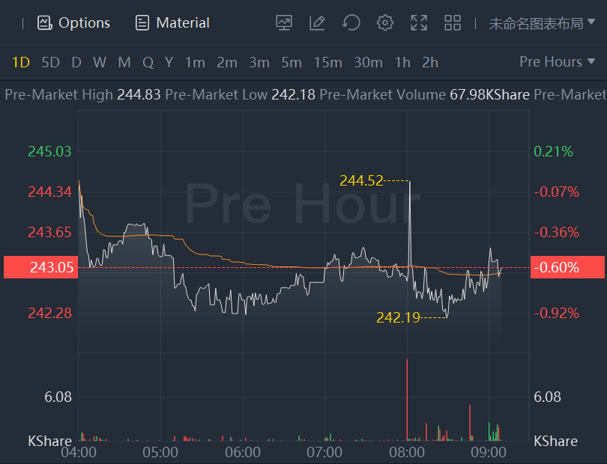This screenshot has height=464, width=607.
Task: Open the Options panel
Action: 74,23
